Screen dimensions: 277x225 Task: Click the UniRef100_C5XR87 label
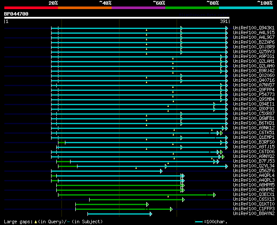pyautogui.click(x=254, y=113)
